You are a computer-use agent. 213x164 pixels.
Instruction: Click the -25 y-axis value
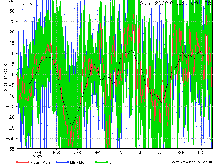[x=11, y=128]
